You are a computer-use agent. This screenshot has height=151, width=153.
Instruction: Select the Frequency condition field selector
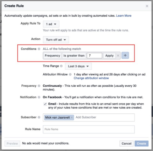(53, 55)
